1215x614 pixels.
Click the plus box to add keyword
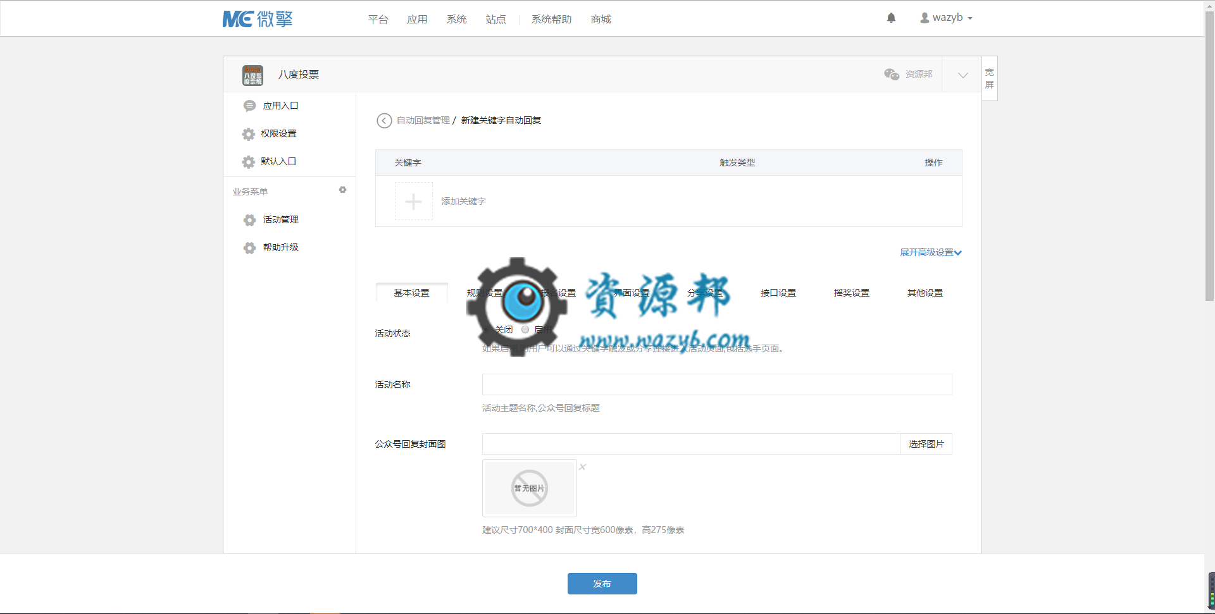point(414,201)
